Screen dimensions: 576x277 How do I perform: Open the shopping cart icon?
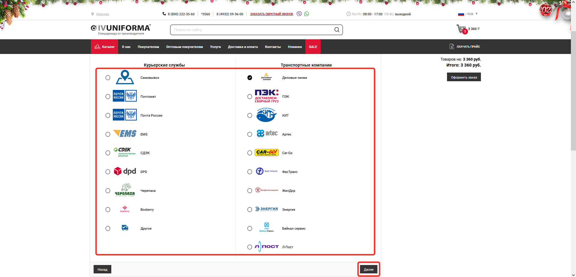click(461, 29)
